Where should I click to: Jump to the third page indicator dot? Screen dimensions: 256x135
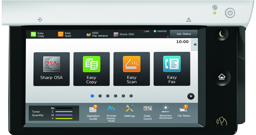pyautogui.click(x=108, y=96)
